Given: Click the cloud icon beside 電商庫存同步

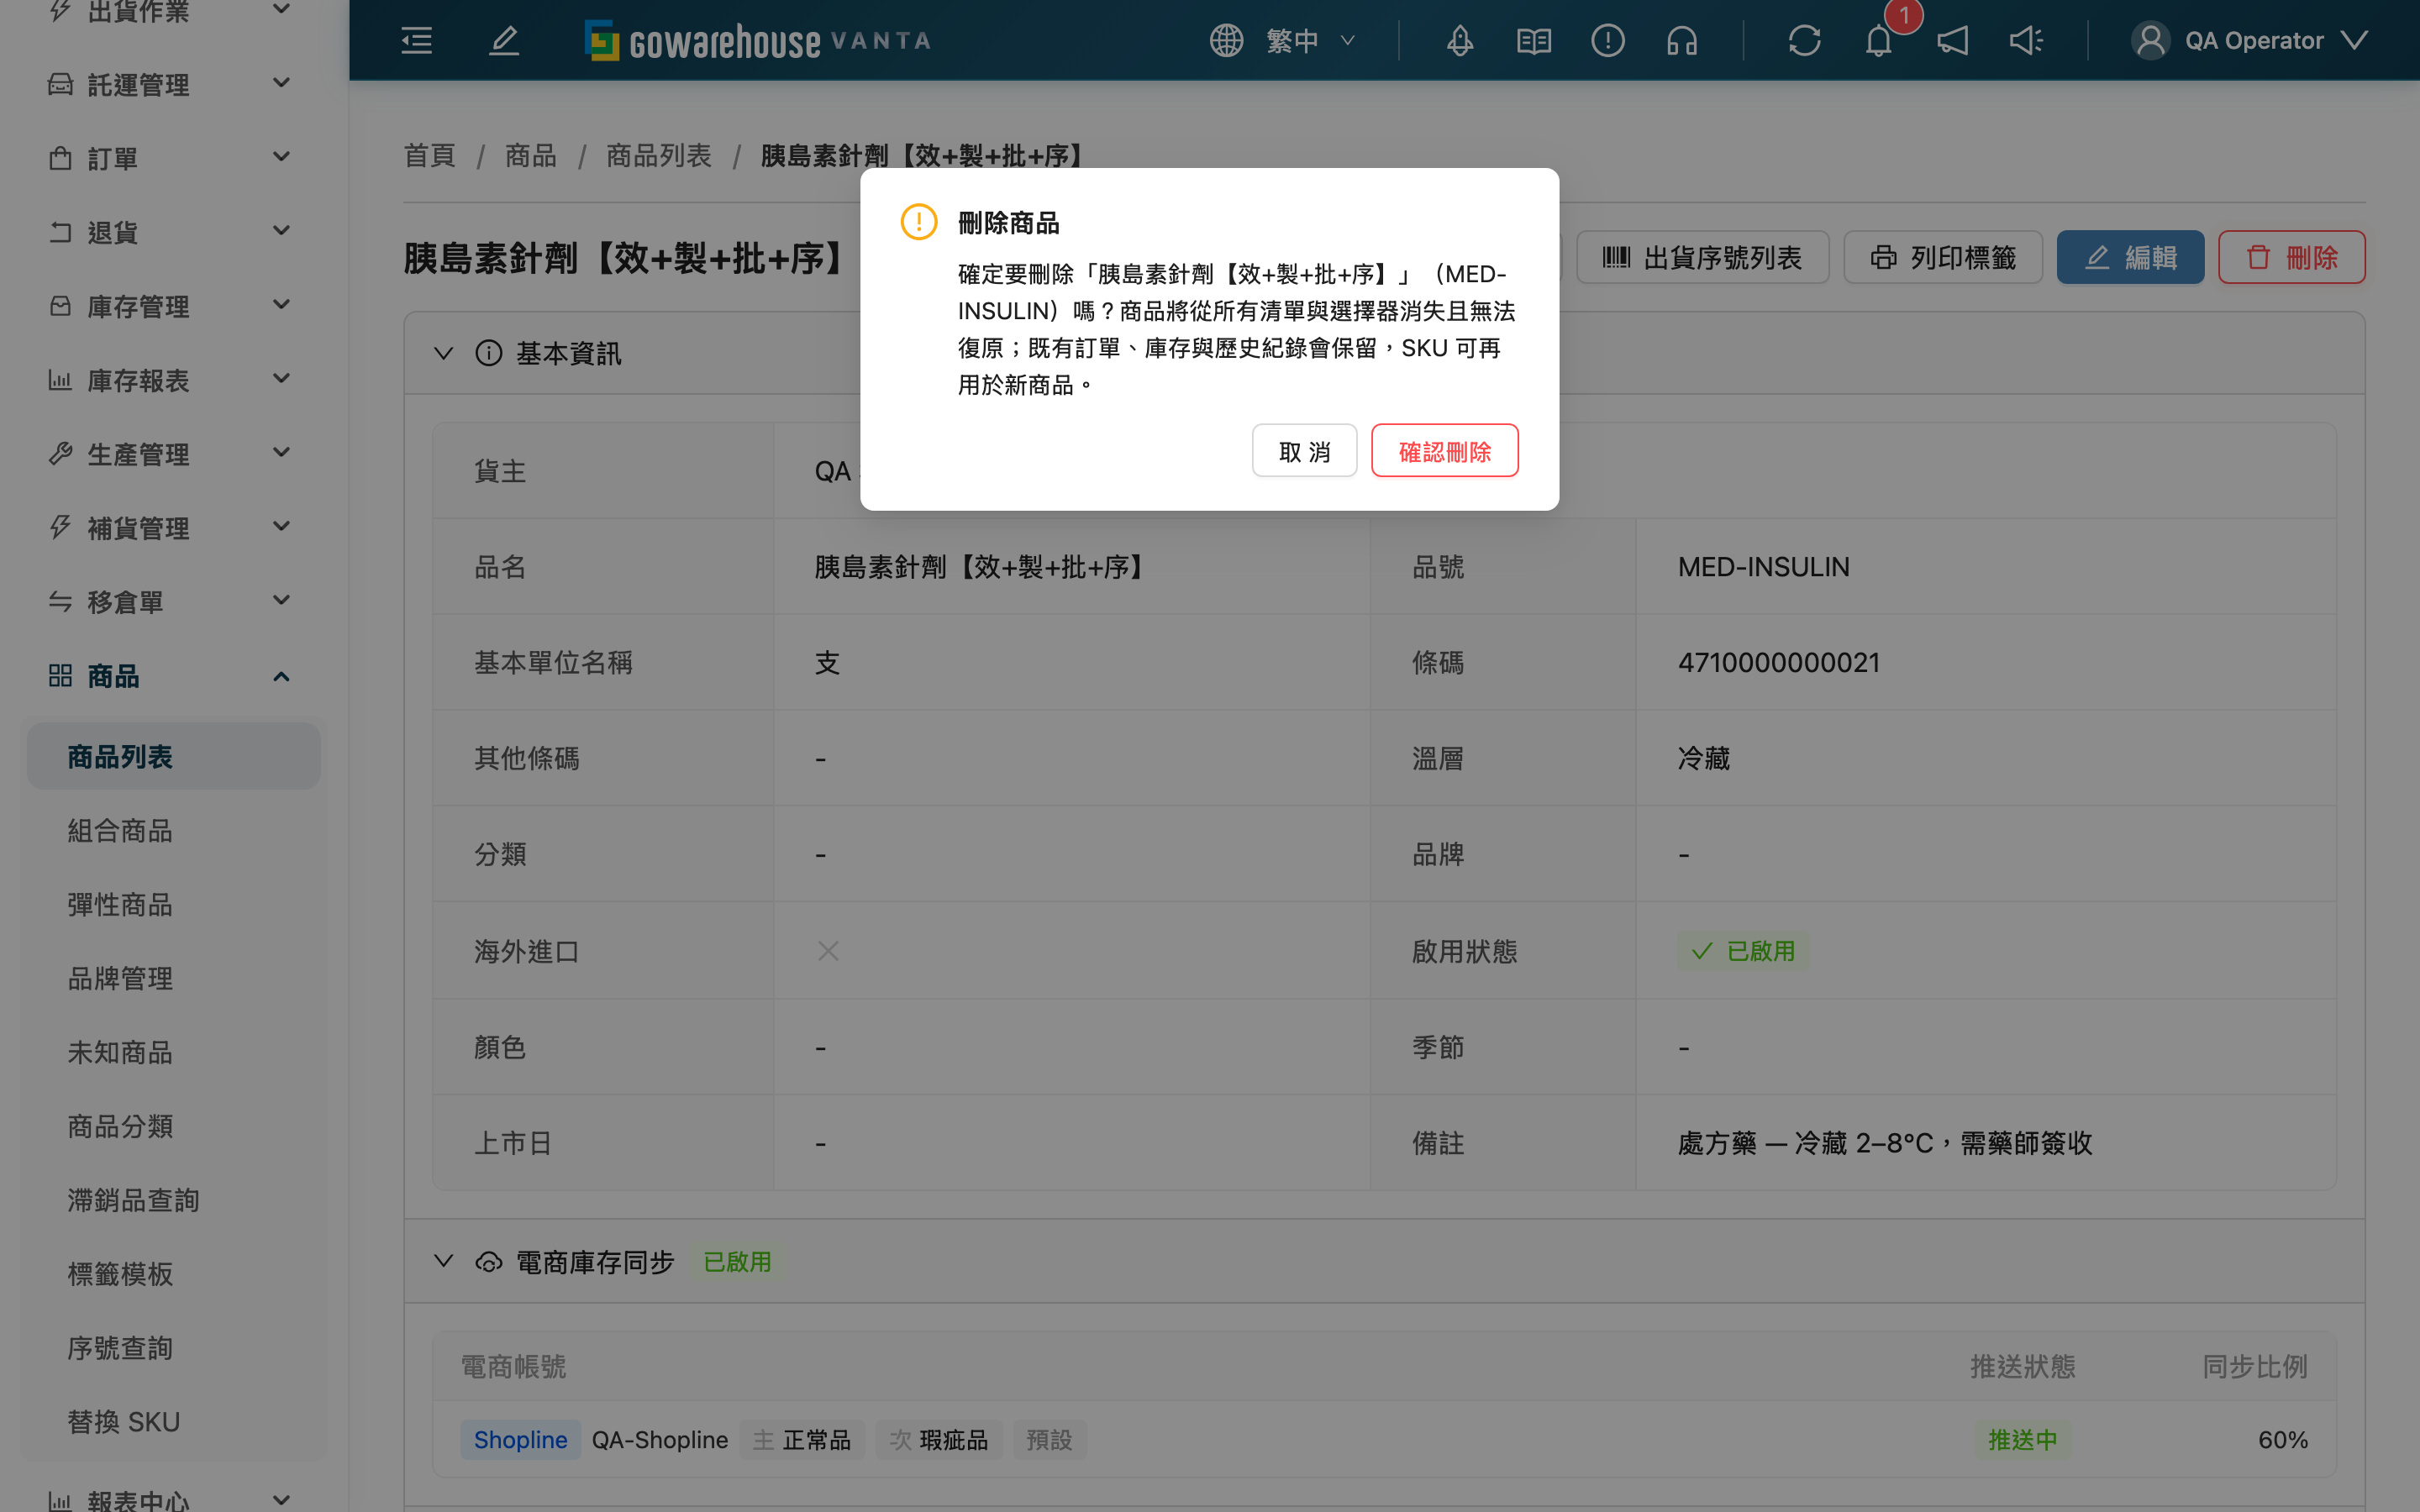Looking at the screenshot, I should 488,1262.
